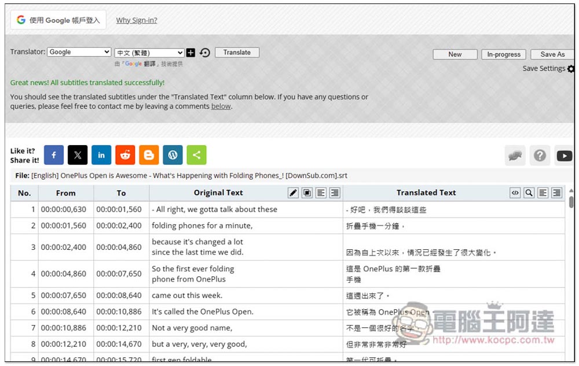Share on WordPress icon

coord(173,155)
